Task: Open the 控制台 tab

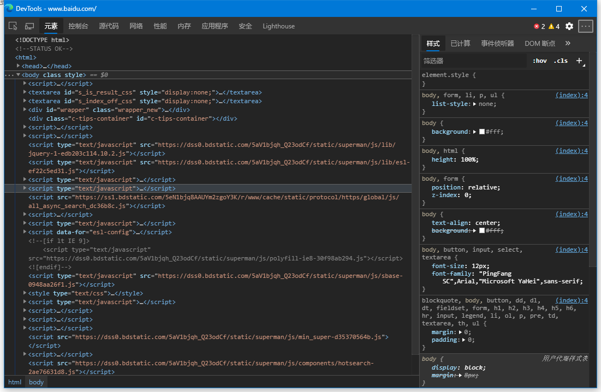Action: tap(78, 26)
